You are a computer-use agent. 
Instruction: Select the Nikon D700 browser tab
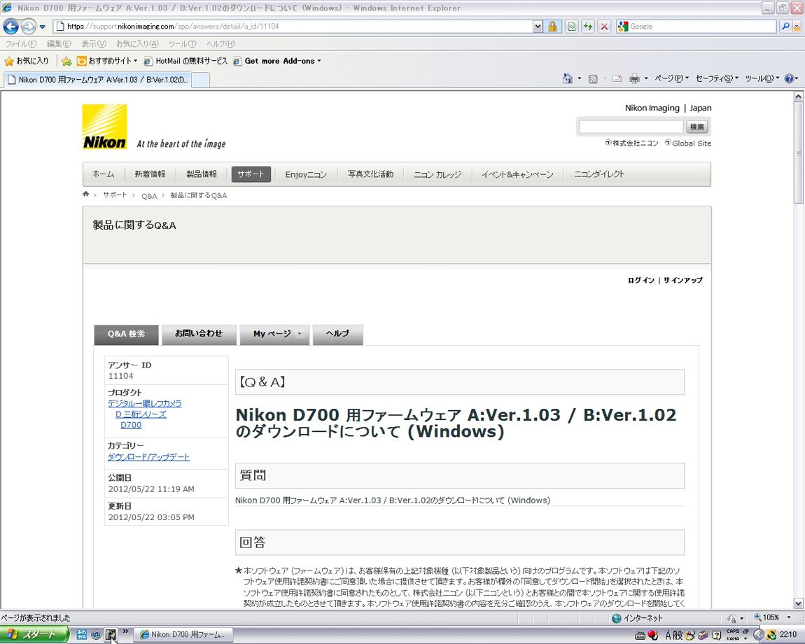click(97, 80)
